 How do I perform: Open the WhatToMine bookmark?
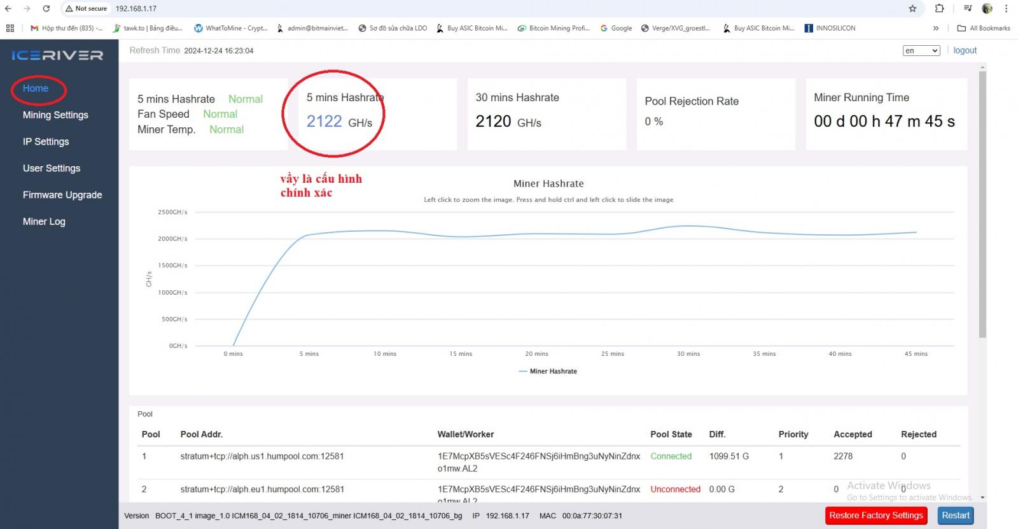[x=230, y=28]
